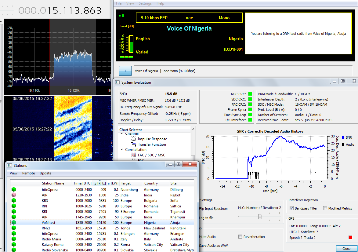Select Impulse Response chart icon
This screenshot has width=358, height=252.
click(134, 139)
